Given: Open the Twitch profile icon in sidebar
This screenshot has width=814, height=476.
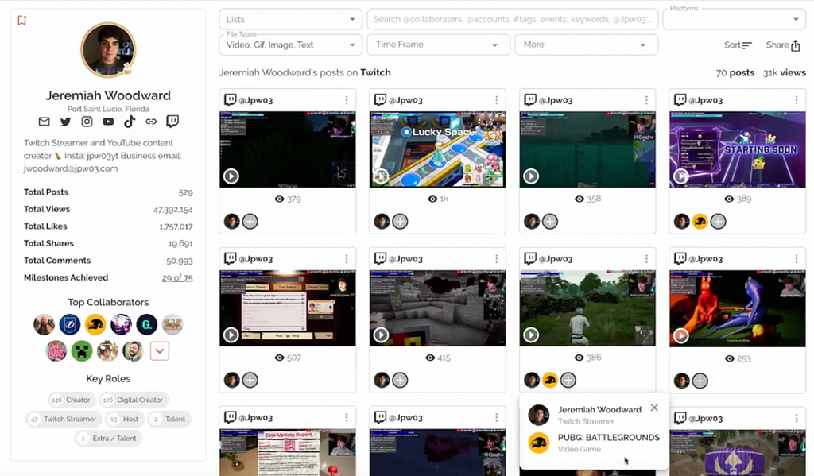Looking at the screenshot, I should [x=172, y=122].
